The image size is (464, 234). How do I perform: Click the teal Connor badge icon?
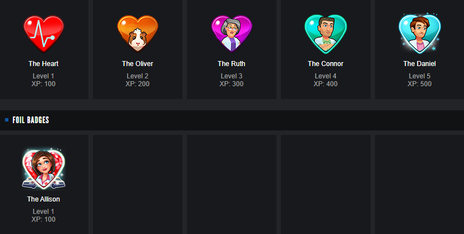(x=326, y=34)
